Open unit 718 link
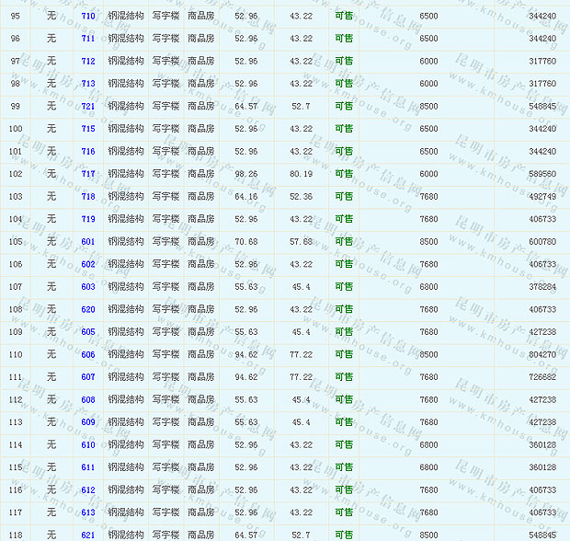Viewport: 570px width, 541px height. point(87,197)
